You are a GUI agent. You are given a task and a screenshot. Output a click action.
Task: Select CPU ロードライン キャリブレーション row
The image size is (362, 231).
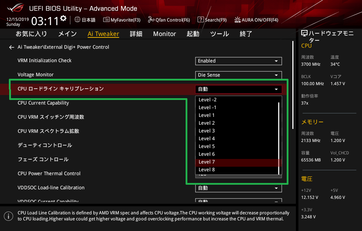143,89
